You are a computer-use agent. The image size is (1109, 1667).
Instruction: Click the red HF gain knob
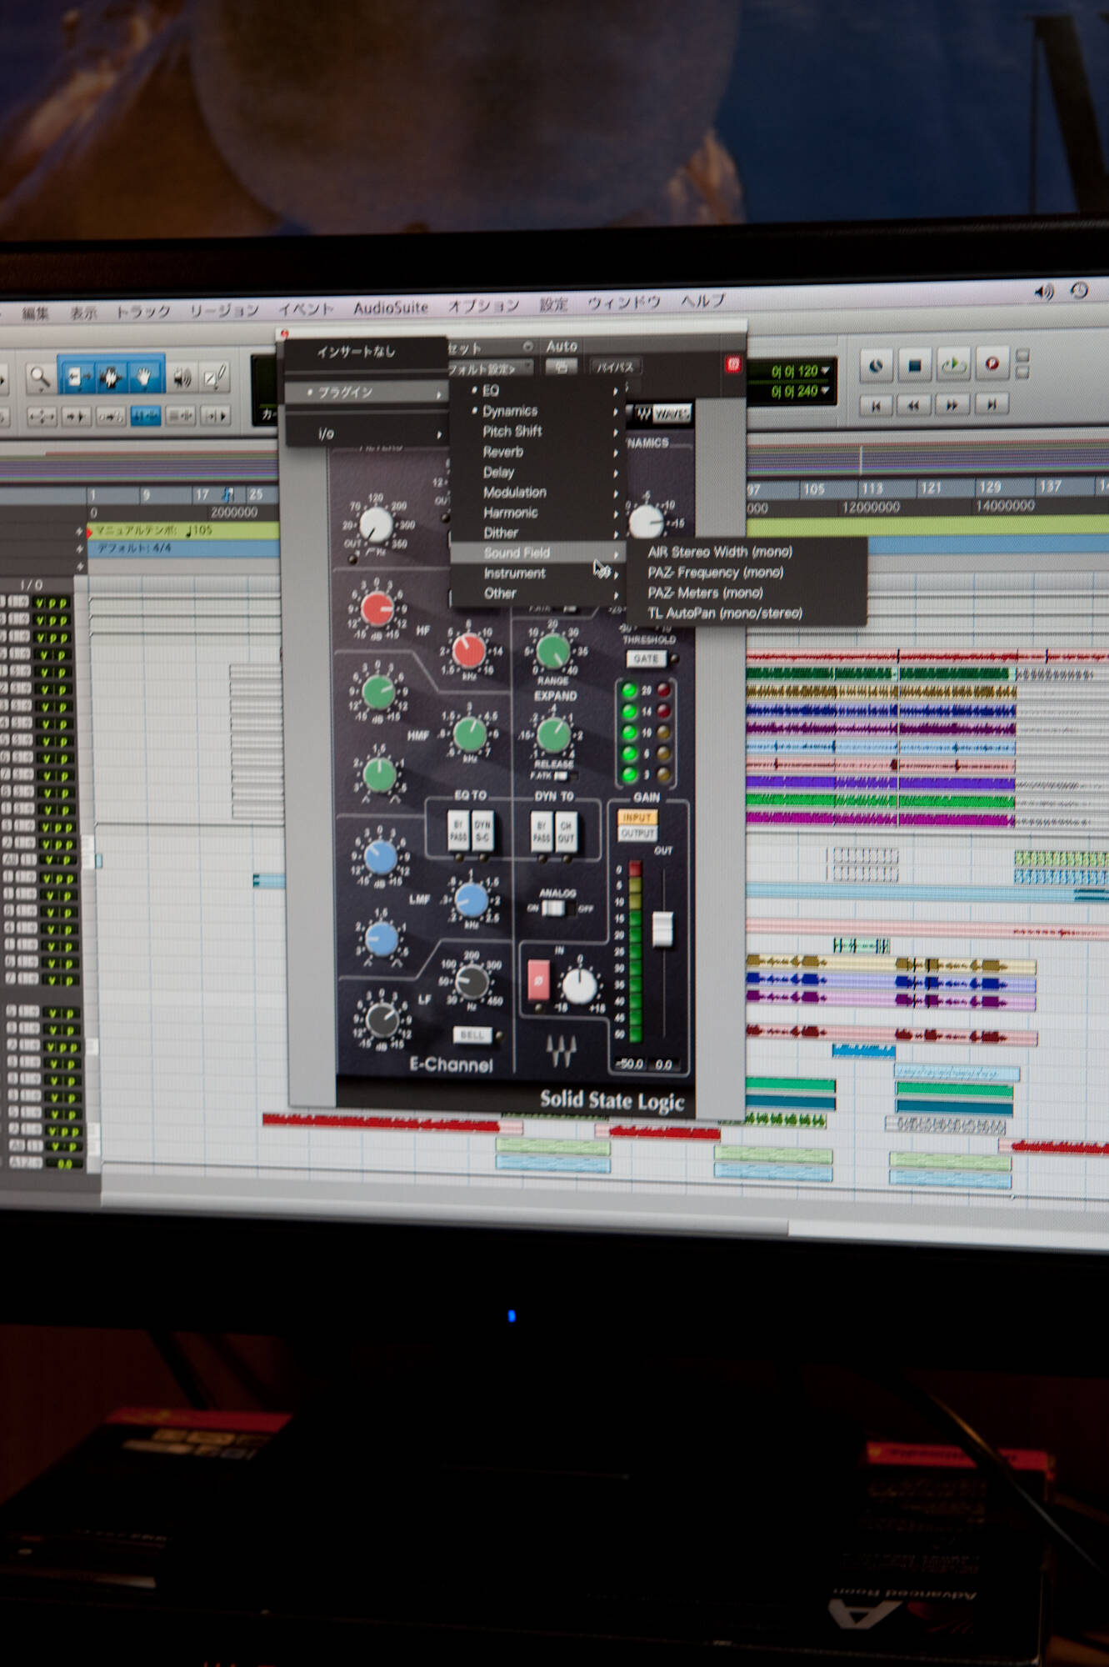tap(377, 609)
